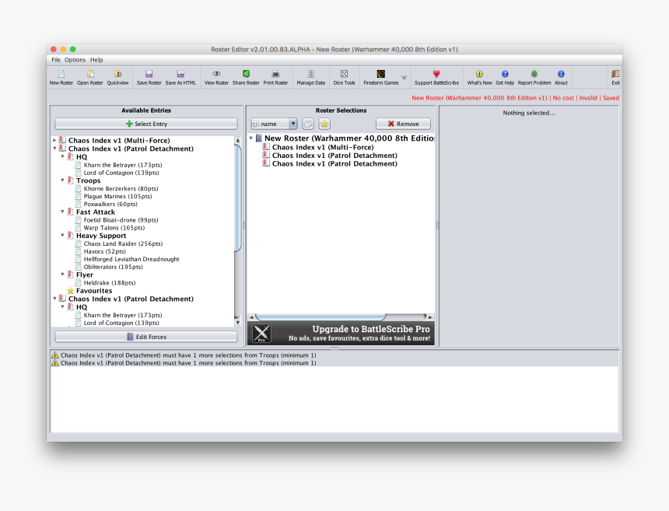
Task: Exit the application via toolbar
Action: [x=615, y=77]
